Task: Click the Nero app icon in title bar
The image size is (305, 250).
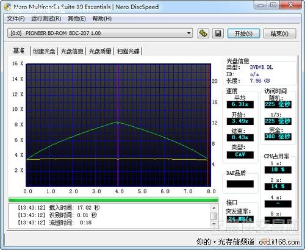Action: pyautogui.click(x=7, y=7)
